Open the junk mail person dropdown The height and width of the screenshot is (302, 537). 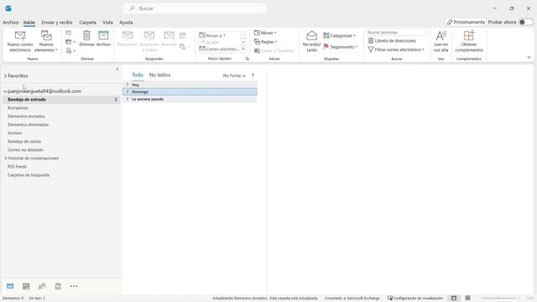pos(70,50)
